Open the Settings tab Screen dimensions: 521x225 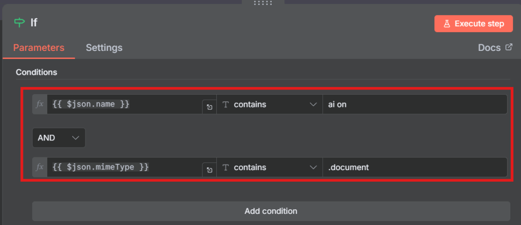[x=104, y=48]
